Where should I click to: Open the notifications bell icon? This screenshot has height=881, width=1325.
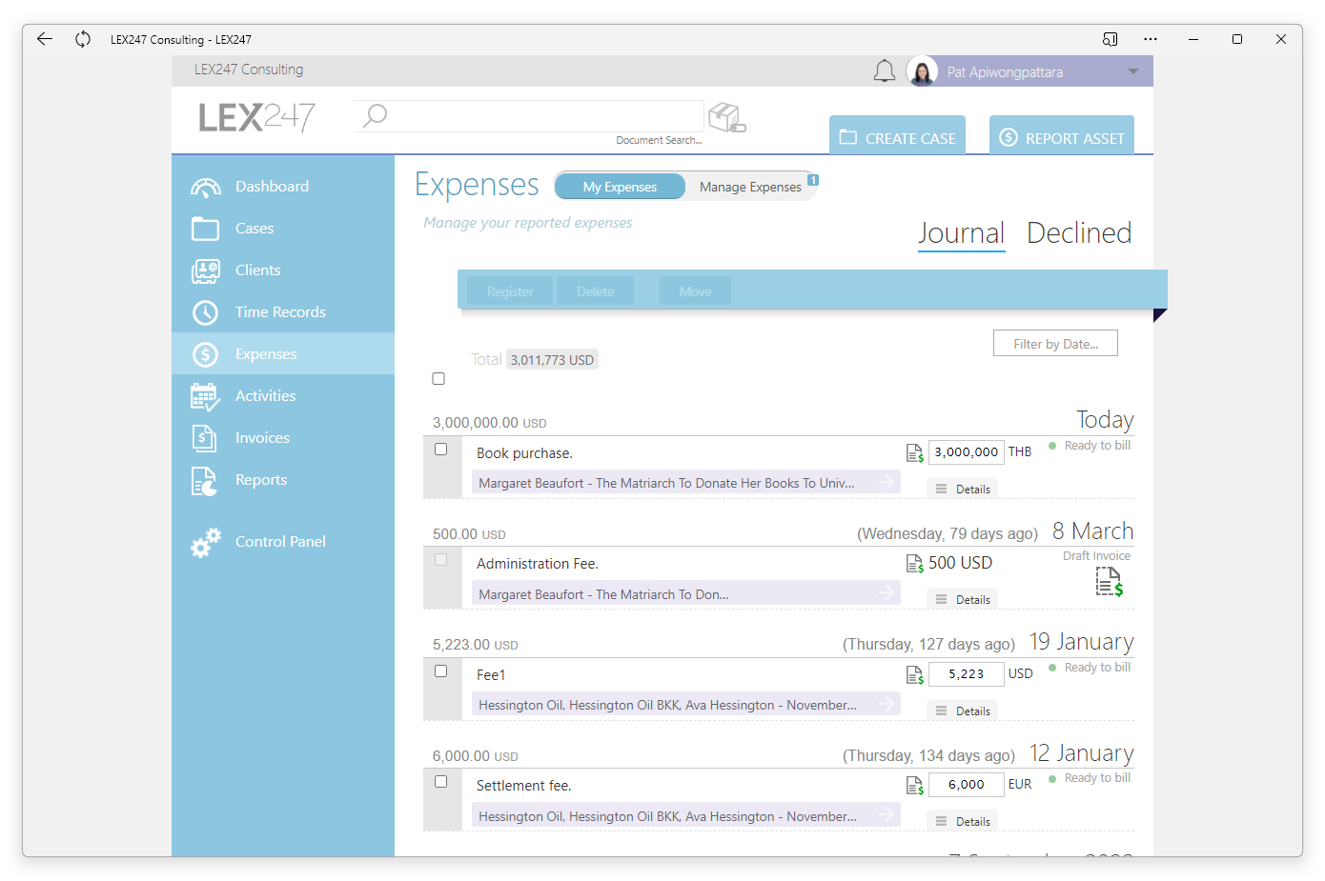pyautogui.click(x=885, y=71)
